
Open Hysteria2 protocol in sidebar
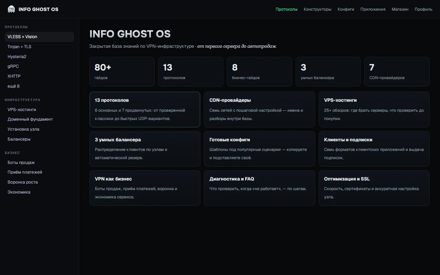tap(39, 56)
